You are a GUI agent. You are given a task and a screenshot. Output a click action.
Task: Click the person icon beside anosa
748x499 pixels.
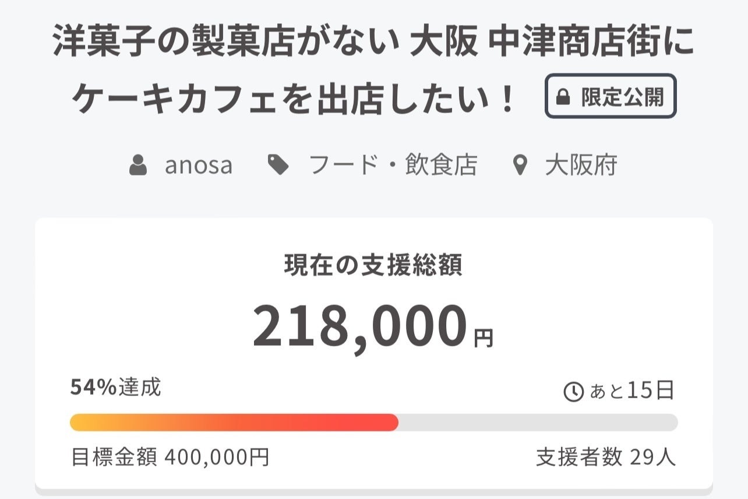point(138,166)
